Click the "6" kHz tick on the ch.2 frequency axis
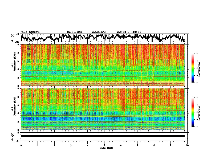This screenshot has height=163, width=211. pos(18,105)
